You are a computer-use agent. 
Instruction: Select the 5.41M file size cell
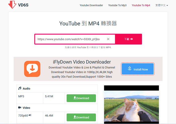coord(54,98)
